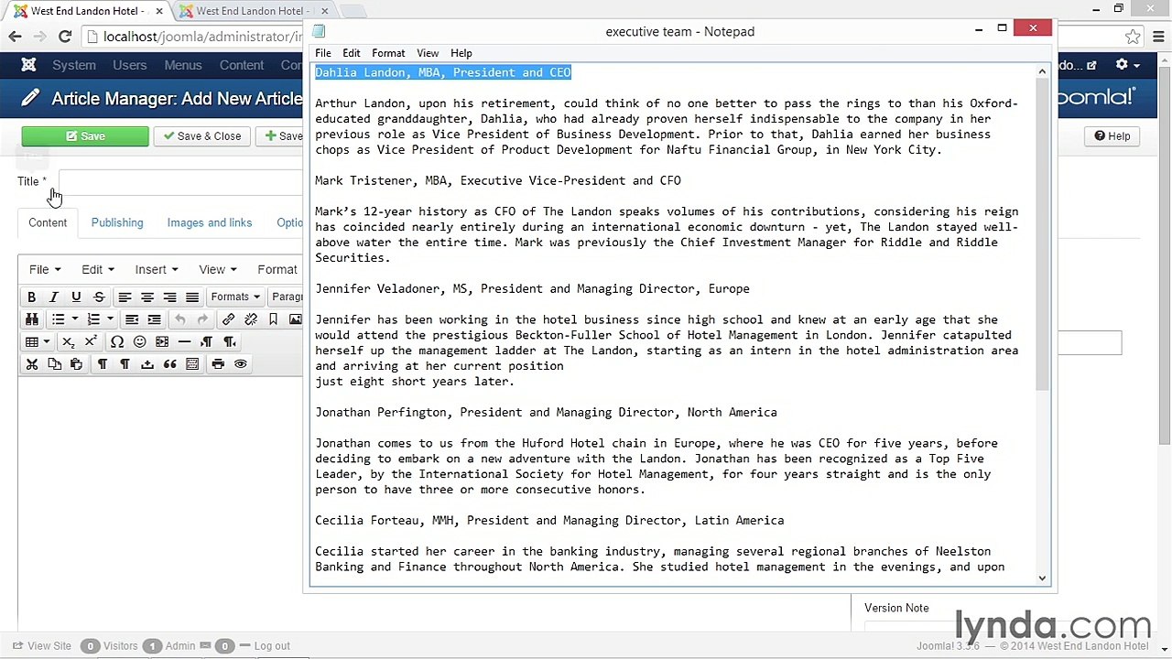Print the editor content
The width and height of the screenshot is (1172, 659).
[218, 364]
